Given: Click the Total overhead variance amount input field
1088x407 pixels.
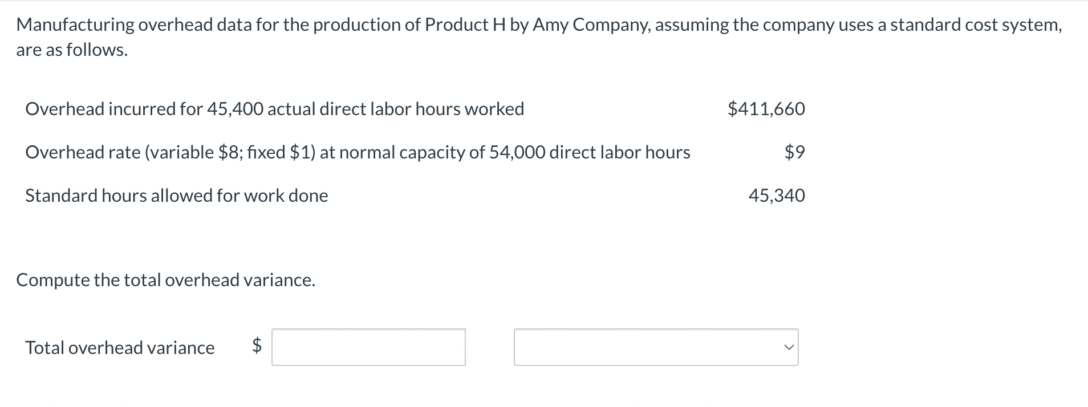Looking at the screenshot, I should 368,347.
